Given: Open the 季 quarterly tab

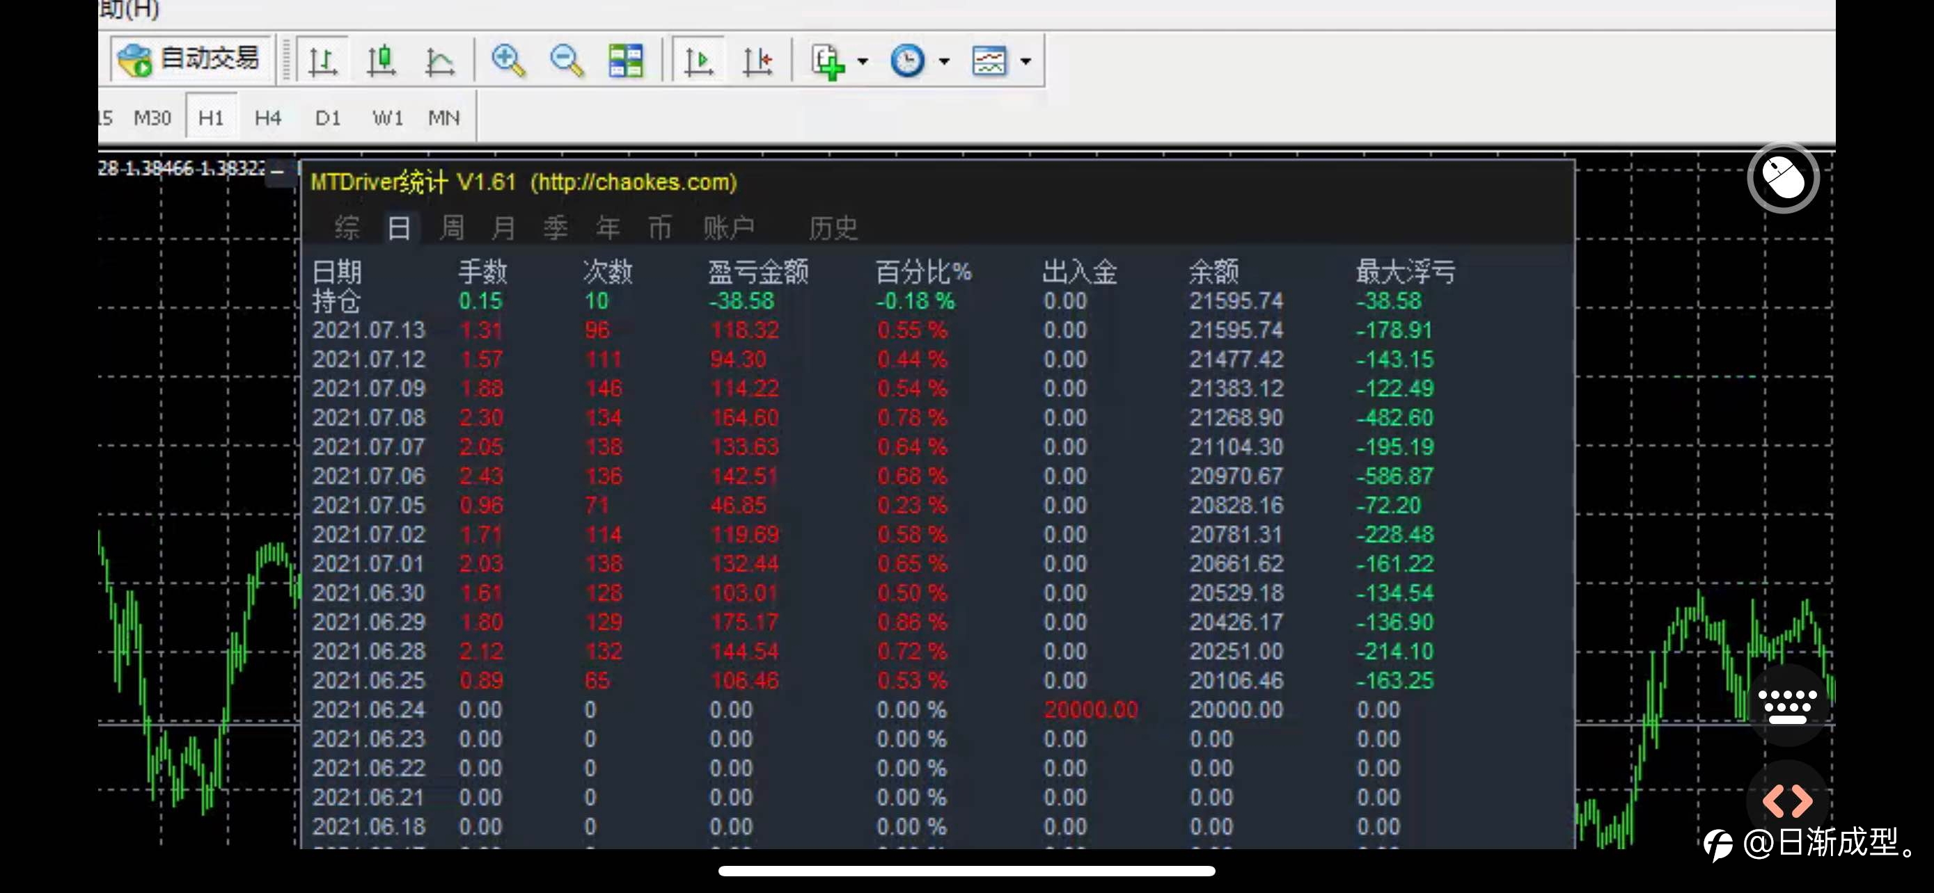Looking at the screenshot, I should click(x=555, y=228).
